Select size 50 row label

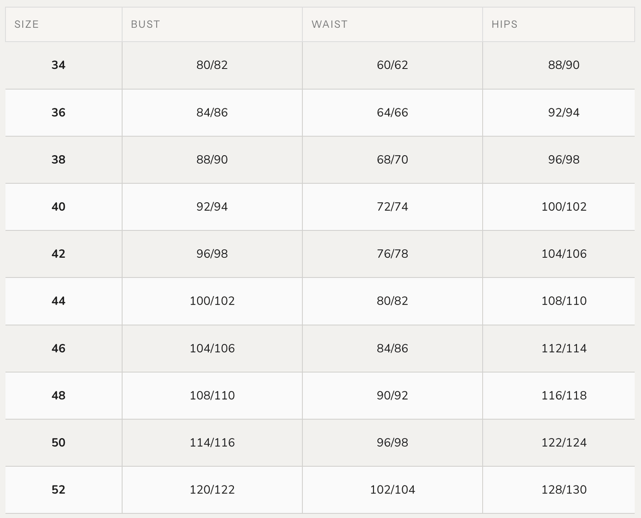tap(58, 442)
